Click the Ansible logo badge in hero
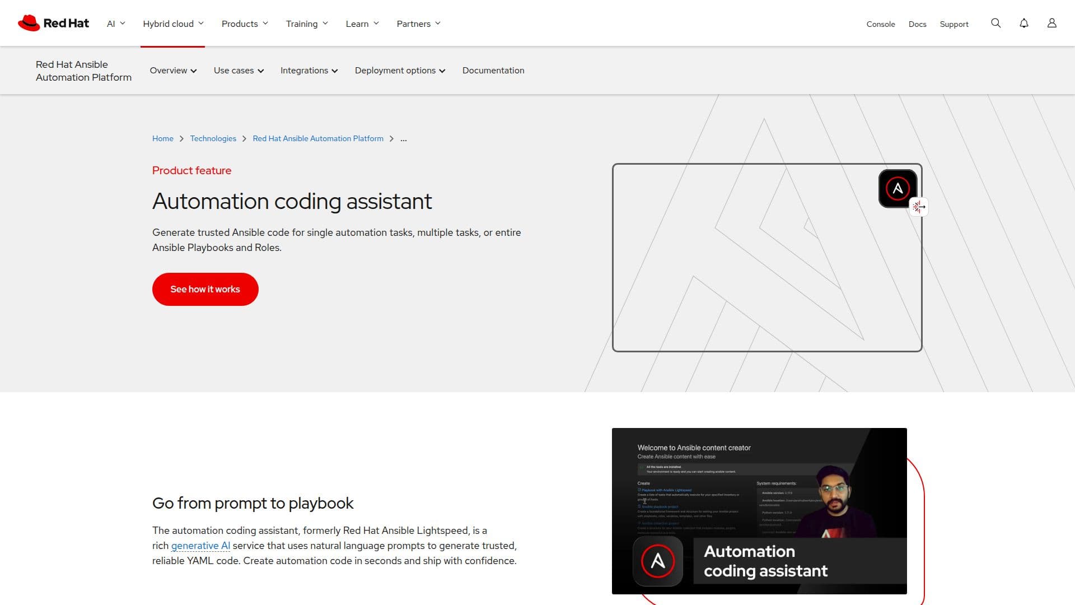This screenshot has width=1075, height=605. (898, 188)
